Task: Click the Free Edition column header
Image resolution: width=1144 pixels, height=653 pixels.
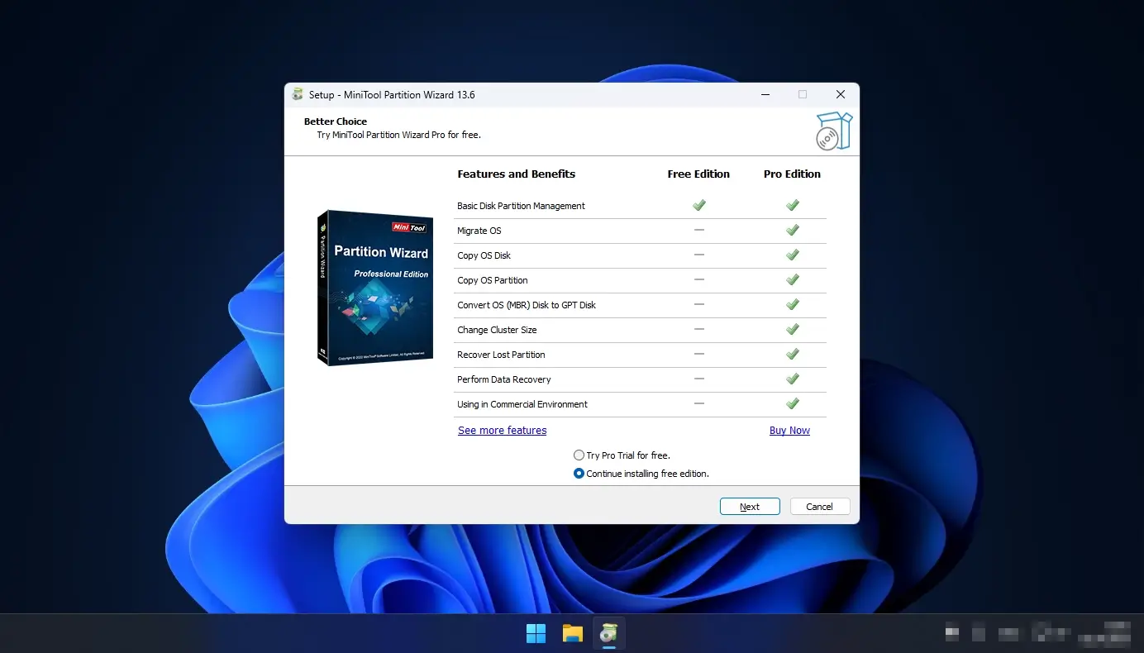Action: pos(698,174)
